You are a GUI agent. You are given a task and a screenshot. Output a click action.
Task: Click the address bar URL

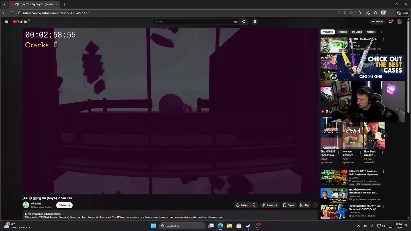point(56,13)
